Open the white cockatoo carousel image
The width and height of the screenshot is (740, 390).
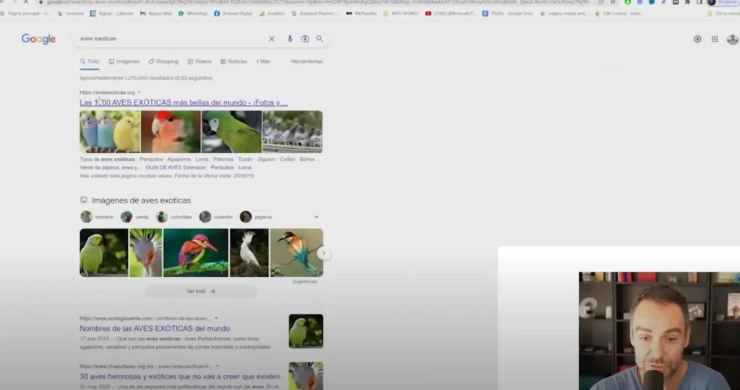point(249,253)
